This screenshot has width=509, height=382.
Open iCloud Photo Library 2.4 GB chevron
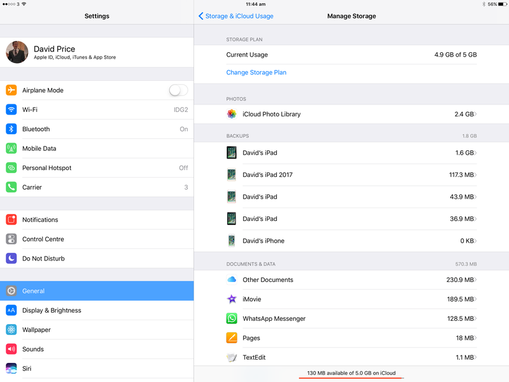click(475, 114)
